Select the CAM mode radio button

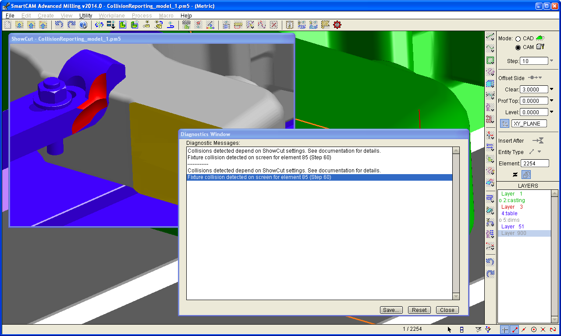(x=518, y=48)
